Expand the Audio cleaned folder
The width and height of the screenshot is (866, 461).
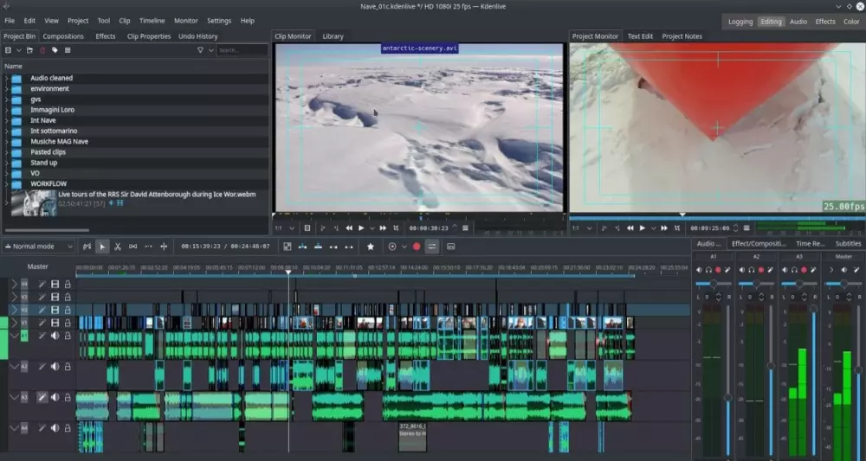pos(6,78)
